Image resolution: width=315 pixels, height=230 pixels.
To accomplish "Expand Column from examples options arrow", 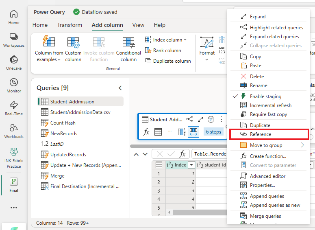I will pos(59,60).
